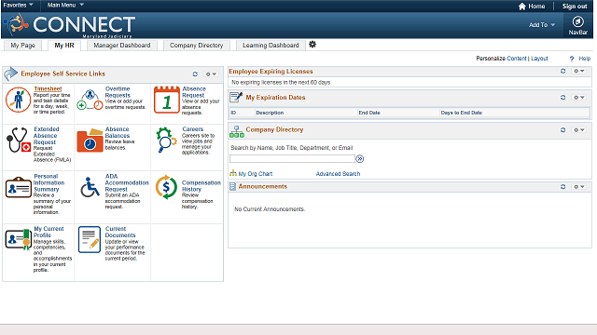
Task: Refresh the Announcements pagelet
Action: [x=562, y=186]
